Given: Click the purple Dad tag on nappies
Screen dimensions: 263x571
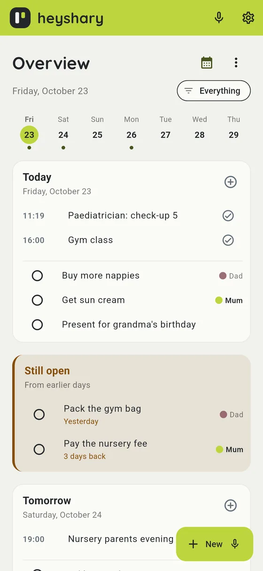Looking at the screenshot, I should [x=231, y=276].
